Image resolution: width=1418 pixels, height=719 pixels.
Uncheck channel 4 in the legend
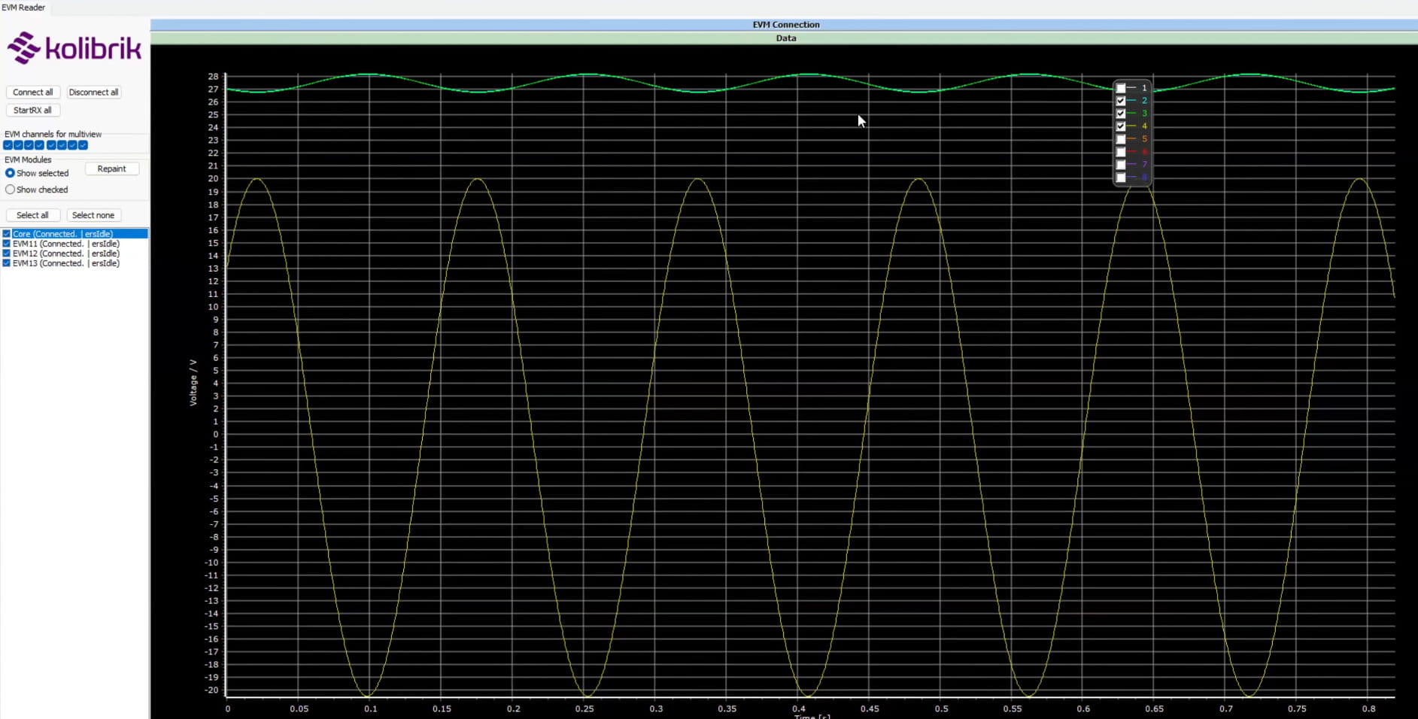[x=1122, y=126]
